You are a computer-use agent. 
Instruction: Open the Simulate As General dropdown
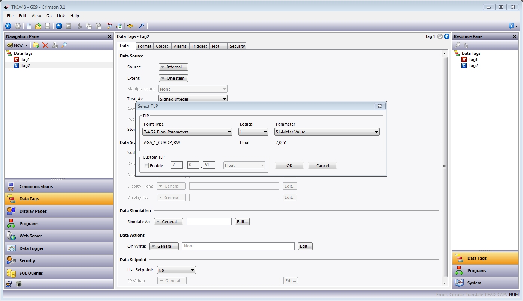click(x=169, y=222)
